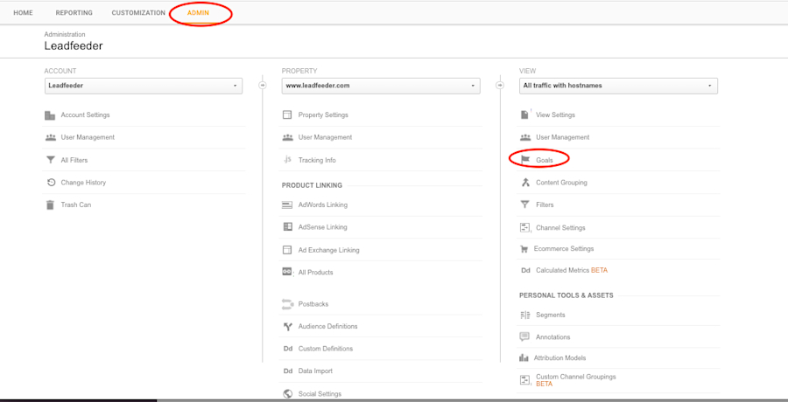Open Channel Settings link
The width and height of the screenshot is (788, 402).
(x=561, y=228)
